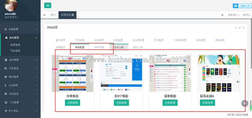
Task: Click the 伯乐发卡系统分销版 footer text
Action: [x=237, y=115]
